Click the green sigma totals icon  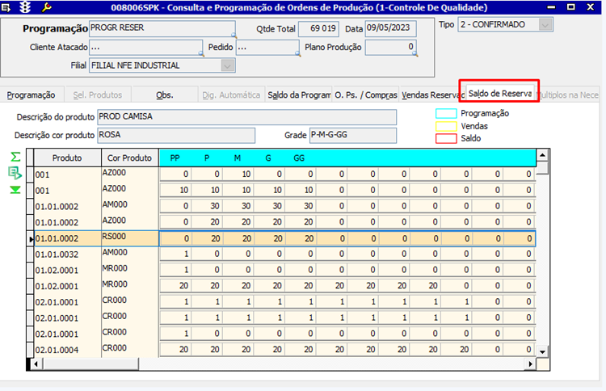pyautogui.click(x=15, y=157)
